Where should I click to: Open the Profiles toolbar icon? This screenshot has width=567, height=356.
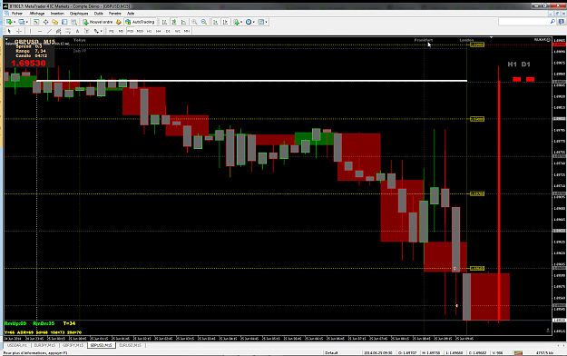click(22, 22)
